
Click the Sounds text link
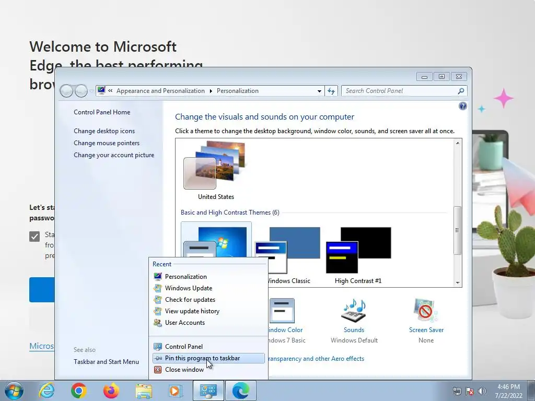tap(354, 330)
